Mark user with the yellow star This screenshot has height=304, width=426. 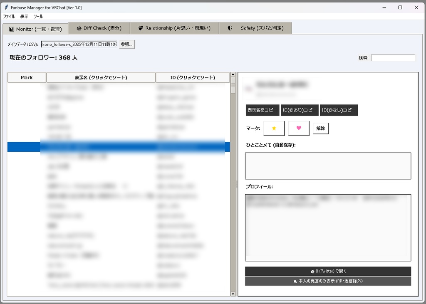(274, 128)
